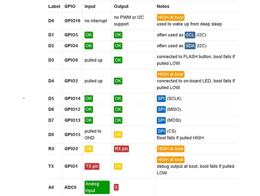Image resolution: width=260 pixels, height=196 pixels.
Task: Click the green OK badge in D3 Output
Action: point(118,60)
